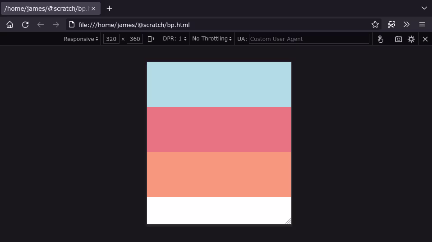Click the Firefox home icon
The width and height of the screenshot is (432, 242).
9,25
